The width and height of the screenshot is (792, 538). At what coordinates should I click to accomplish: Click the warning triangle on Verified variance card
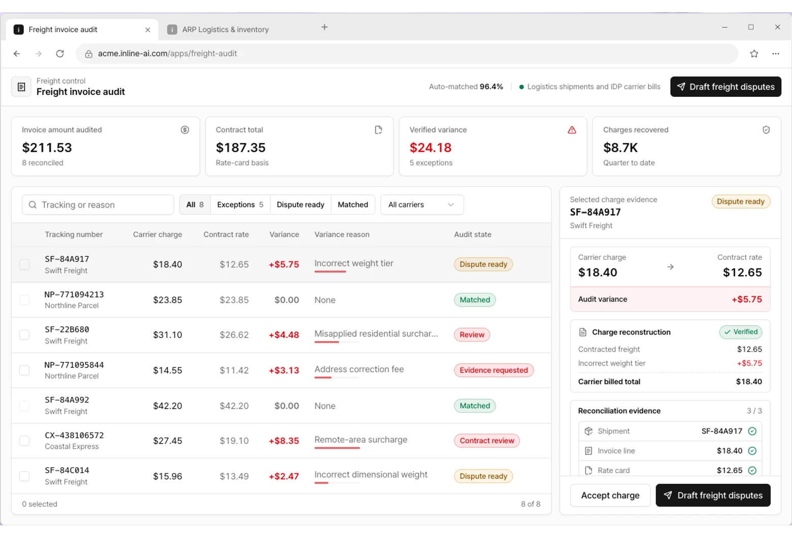(572, 130)
